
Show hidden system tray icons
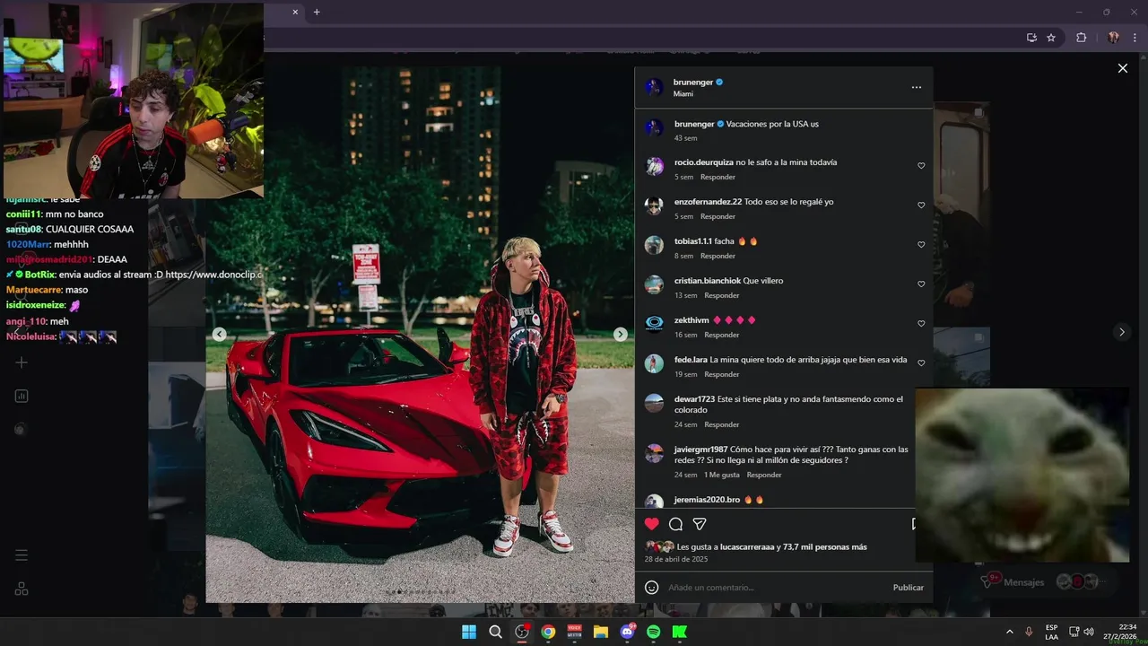pos(1009,632)
